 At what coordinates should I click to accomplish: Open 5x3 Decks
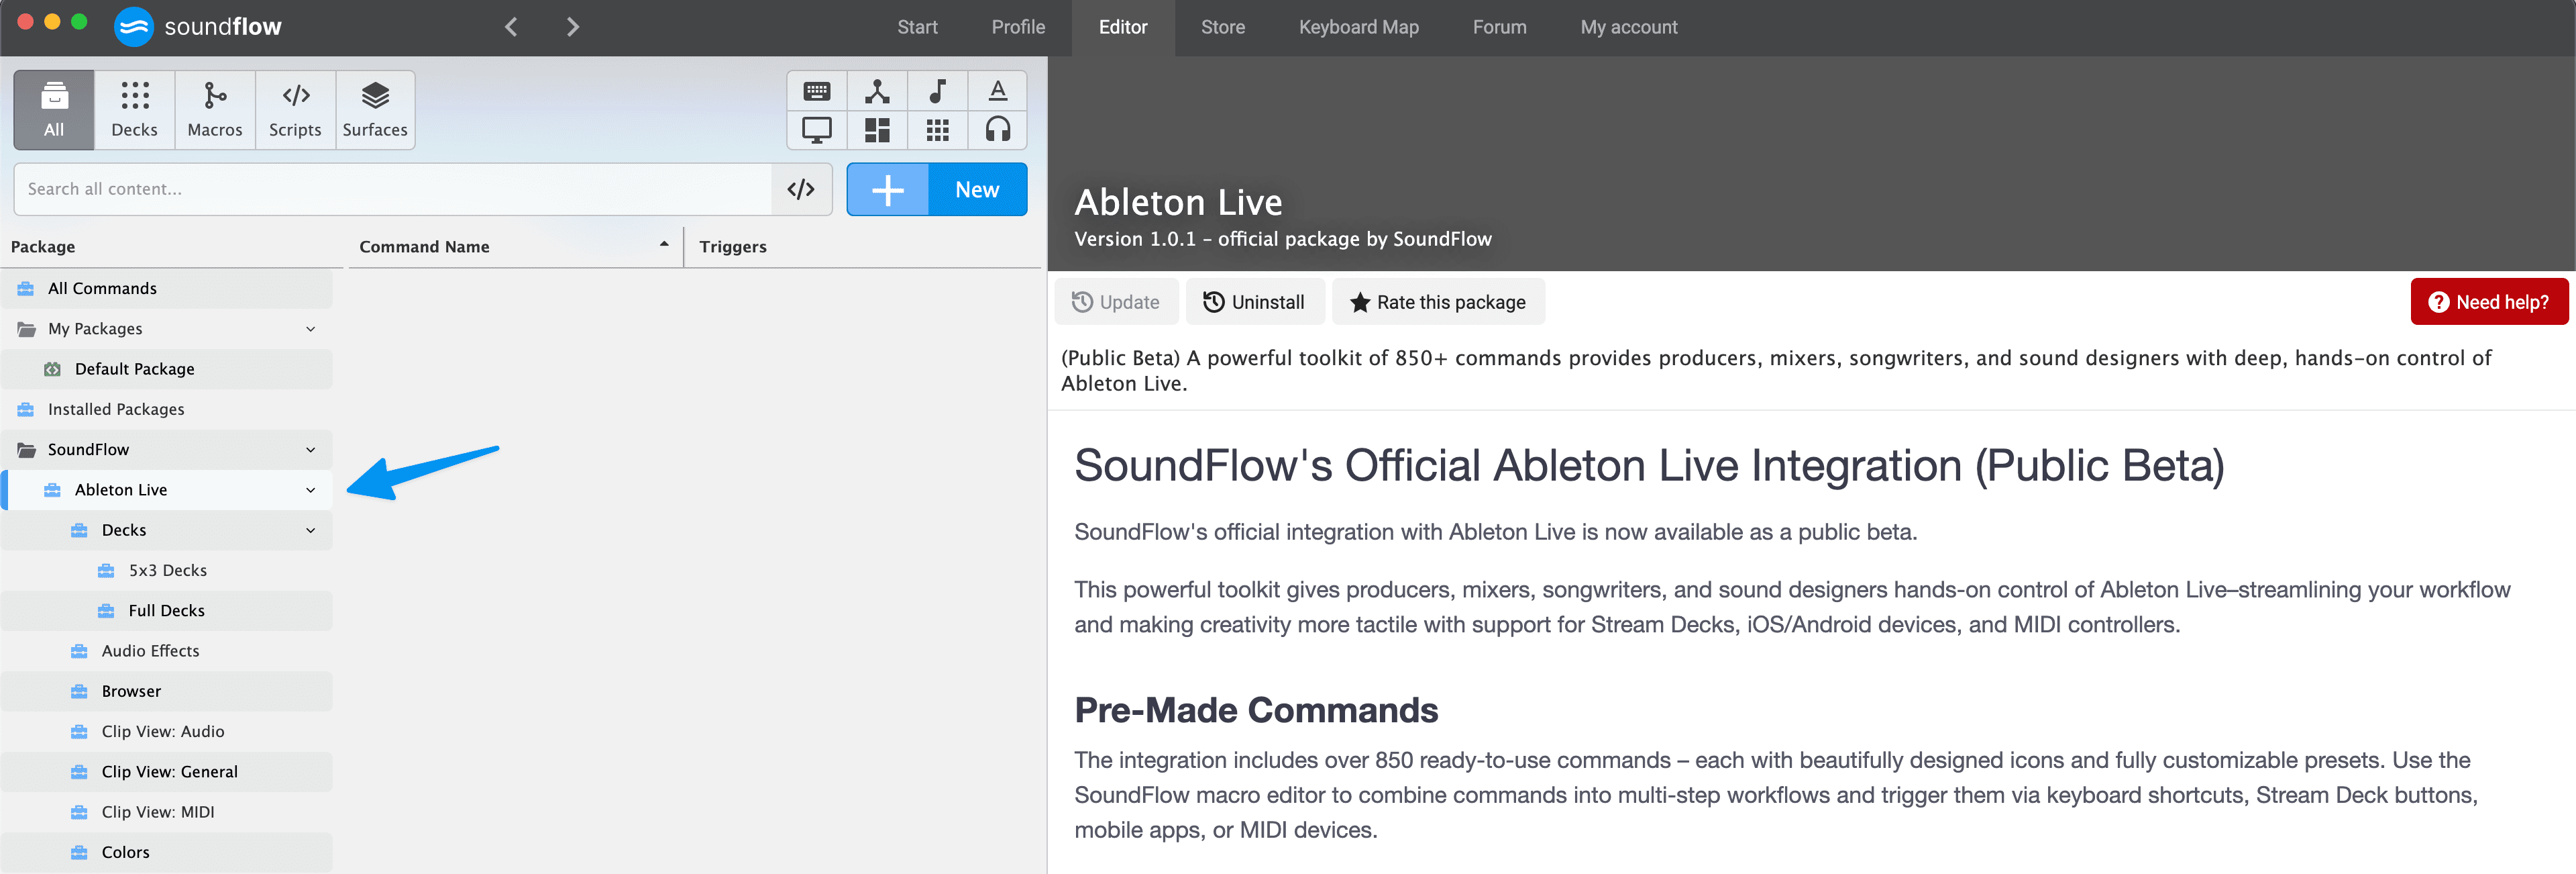[166, 571]
